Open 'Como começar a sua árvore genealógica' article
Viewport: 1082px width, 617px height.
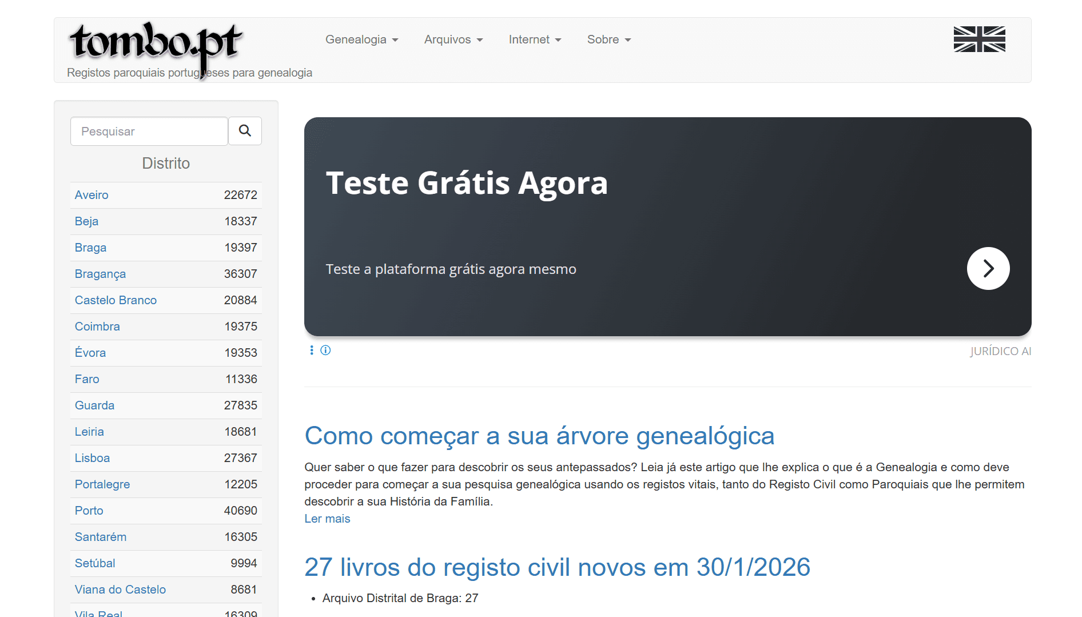(539, 436)
